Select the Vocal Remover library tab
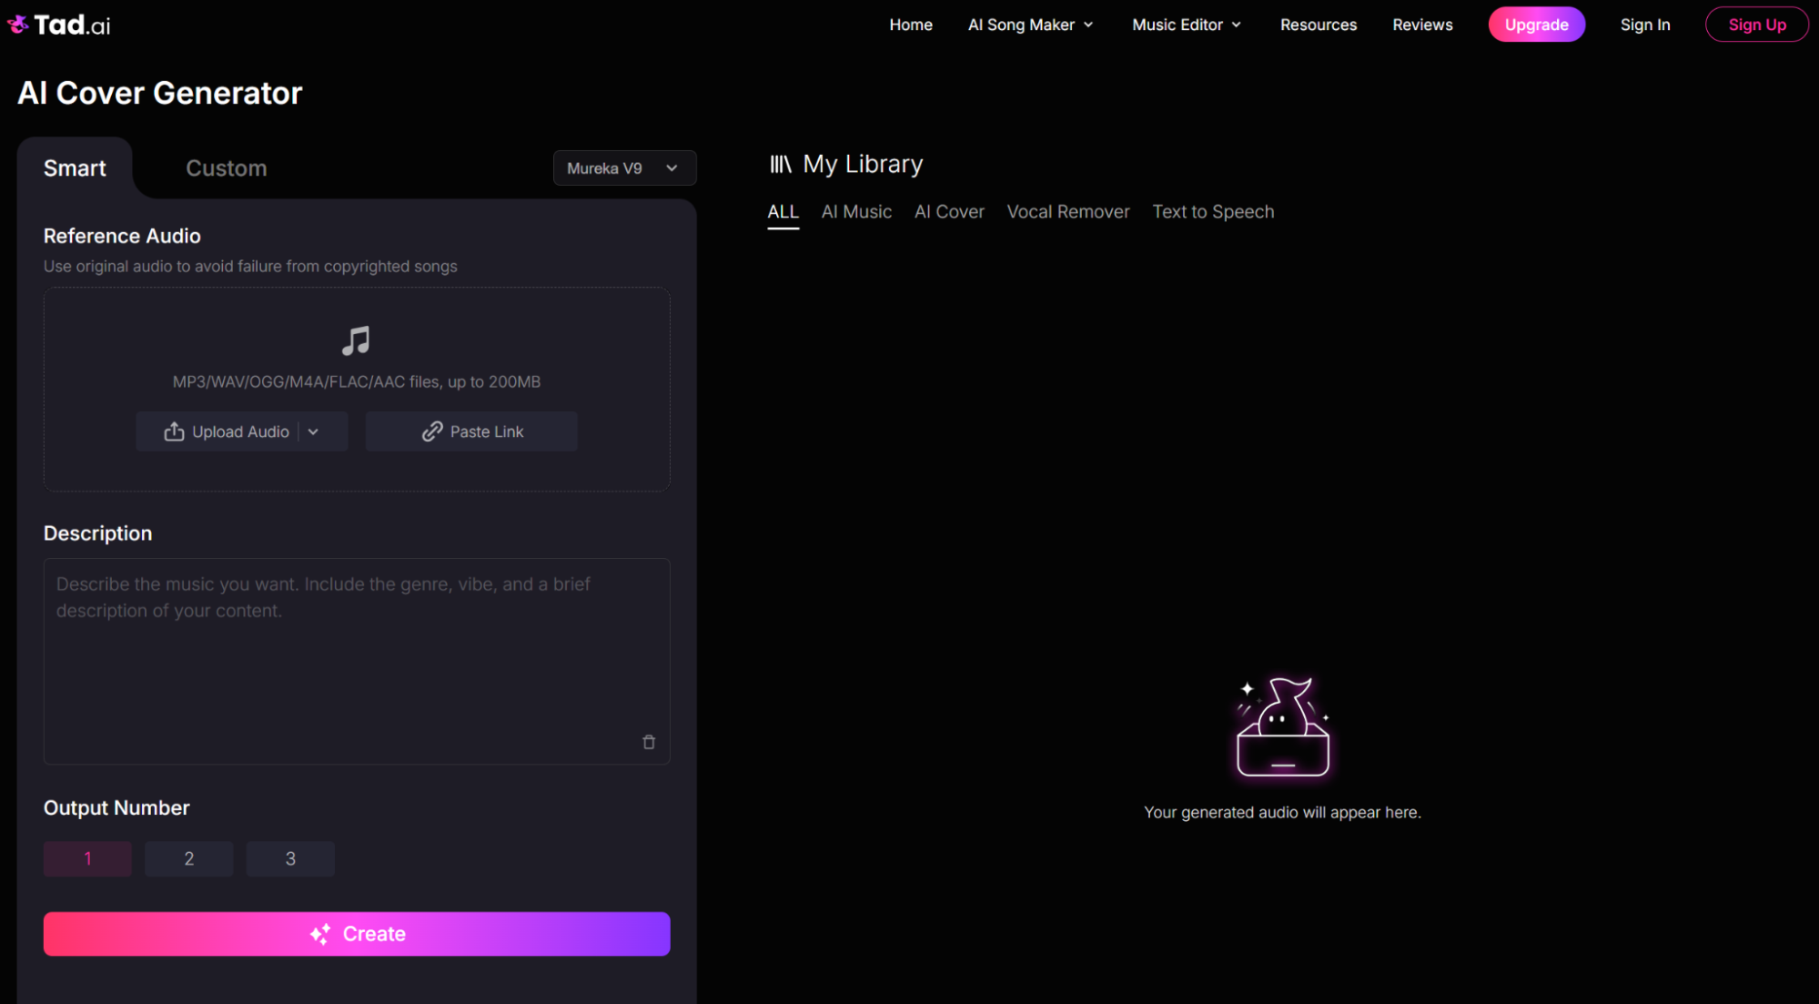Image resolution: width=1819 pixels, height=1004 pixels. coord(1068,212)
